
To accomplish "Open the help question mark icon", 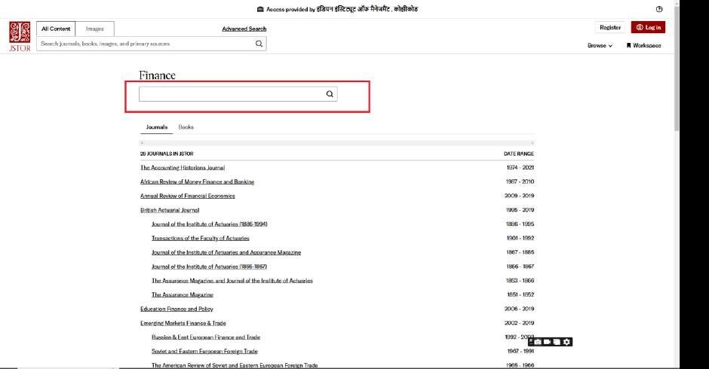I will click(659, 9).
